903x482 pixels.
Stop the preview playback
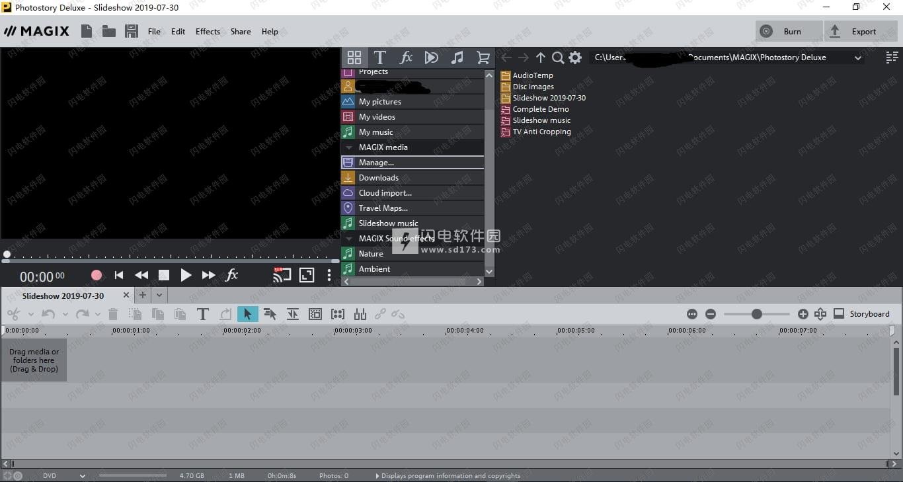point(164,275)
